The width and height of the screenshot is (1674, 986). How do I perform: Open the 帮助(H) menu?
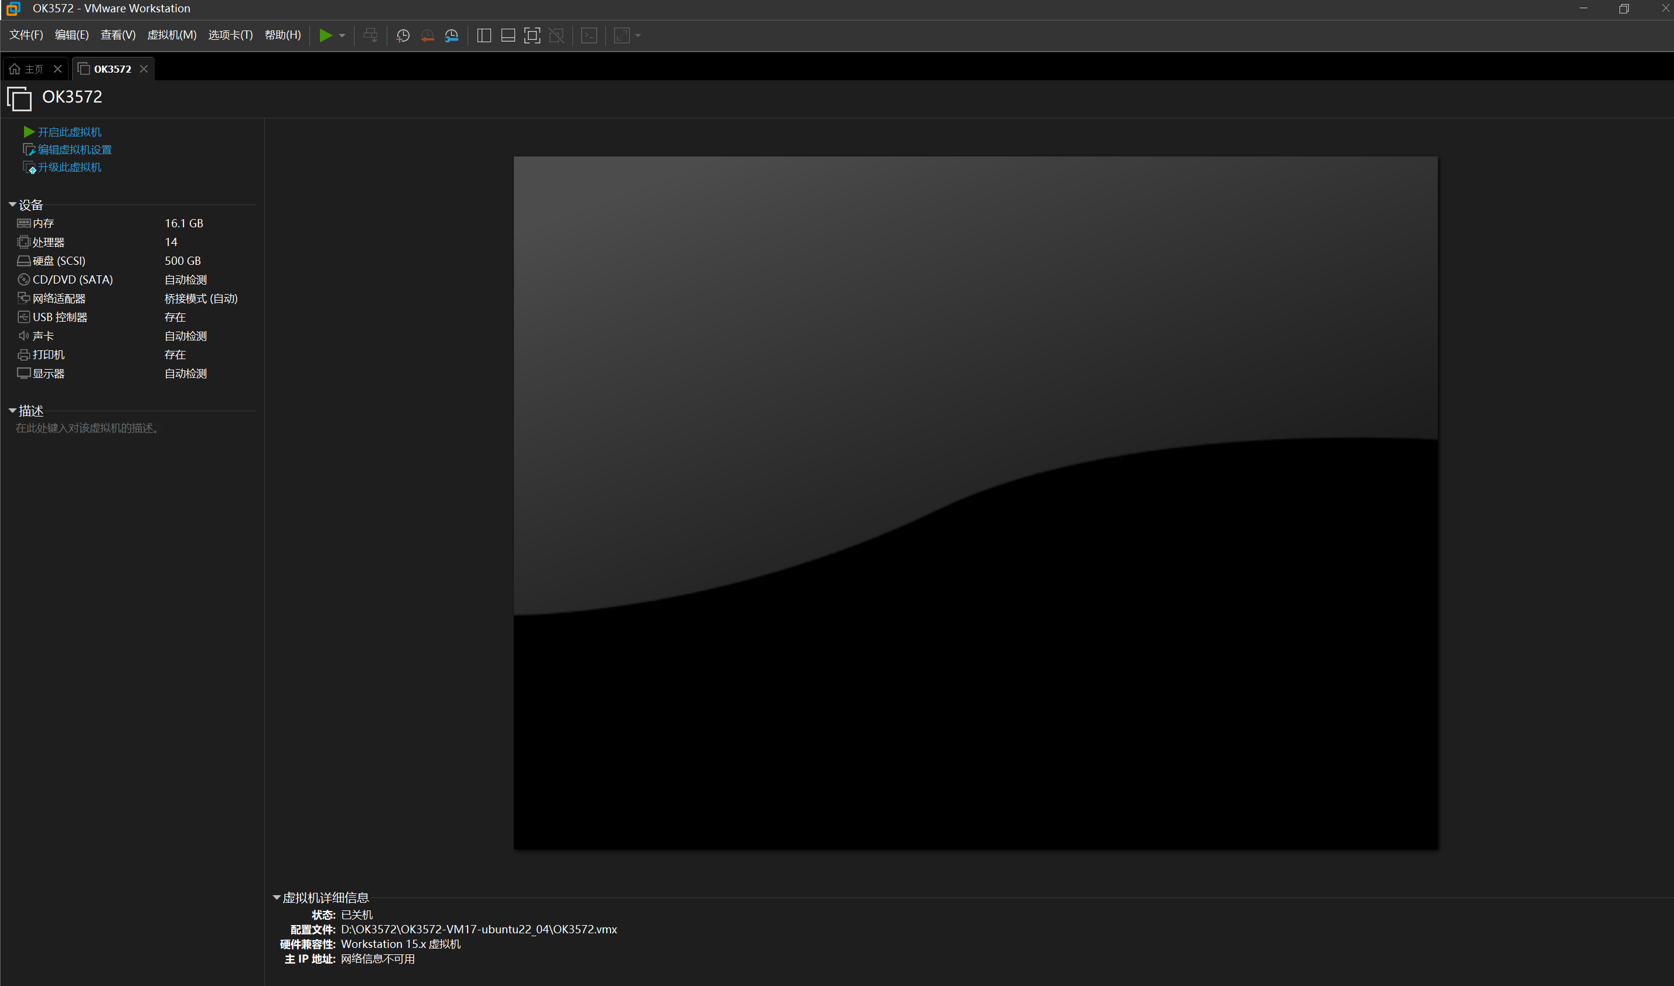point(283,35)
